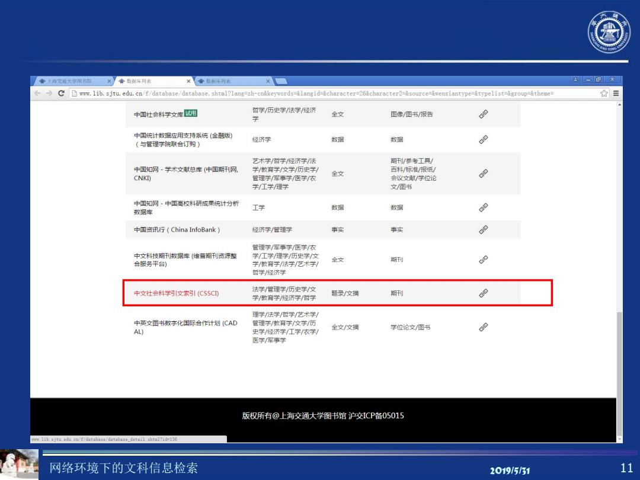Click the slide title 网络环境下的文科信息检索
The image size is (640, 480).
(124, 468)
